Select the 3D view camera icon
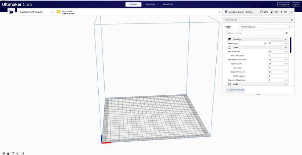Viewport: 302px width, 155px height. [x=4, y=154]
